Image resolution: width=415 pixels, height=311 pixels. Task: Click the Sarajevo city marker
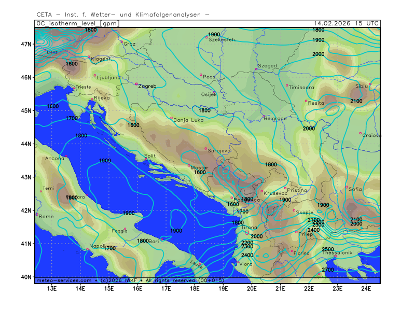tap(206, 149)
